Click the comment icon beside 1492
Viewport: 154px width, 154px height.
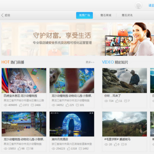point(80,149)
